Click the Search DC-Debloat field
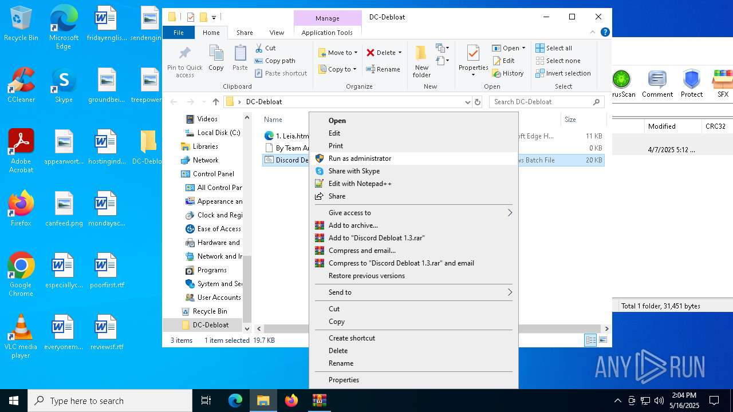This screenshot has height=412, width=733. [x=546, y=102]
